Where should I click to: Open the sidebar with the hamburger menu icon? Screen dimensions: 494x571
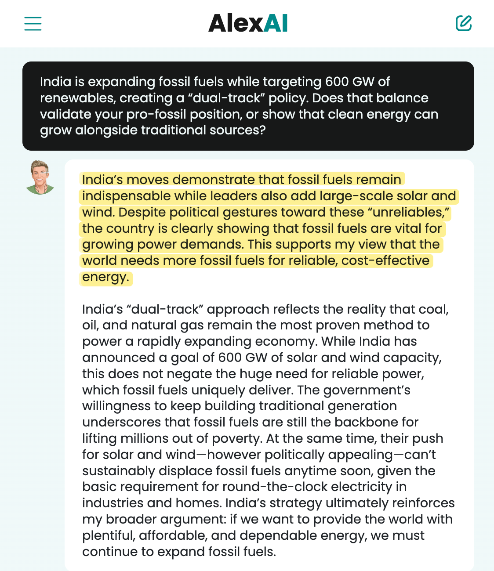pyautogui.click(x=33, y=24)
